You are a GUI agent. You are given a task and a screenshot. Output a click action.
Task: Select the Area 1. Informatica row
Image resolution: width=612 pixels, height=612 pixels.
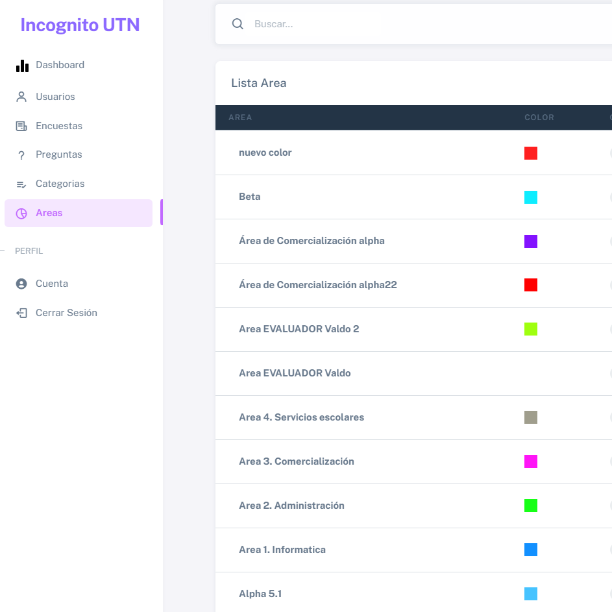tap(413, 550)
